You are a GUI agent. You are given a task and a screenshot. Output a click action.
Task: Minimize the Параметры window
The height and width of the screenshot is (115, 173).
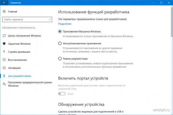point(153,3)
